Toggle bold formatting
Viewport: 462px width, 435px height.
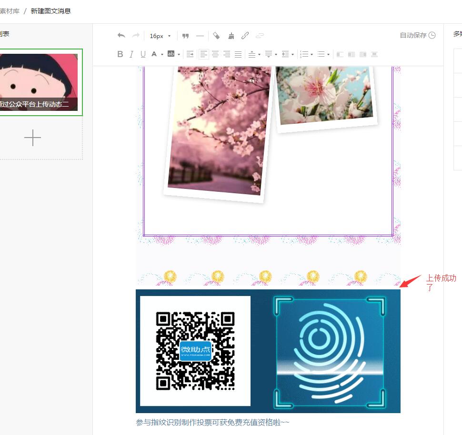(x=120, y=54)
